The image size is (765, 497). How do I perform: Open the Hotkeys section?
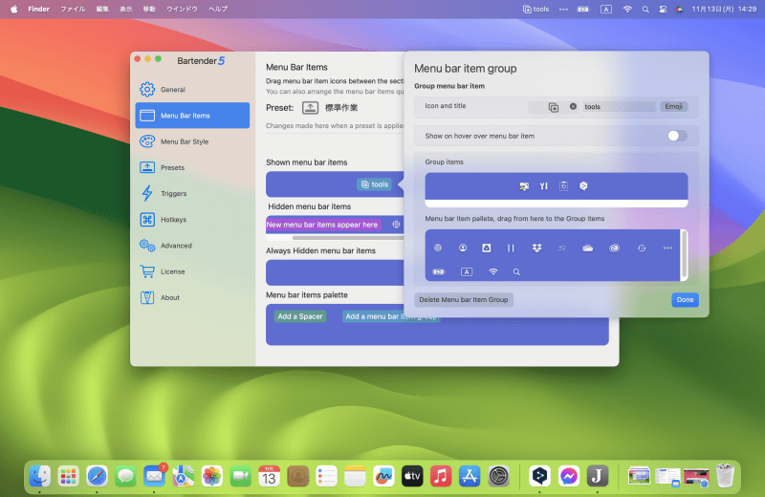coord(192,220)
